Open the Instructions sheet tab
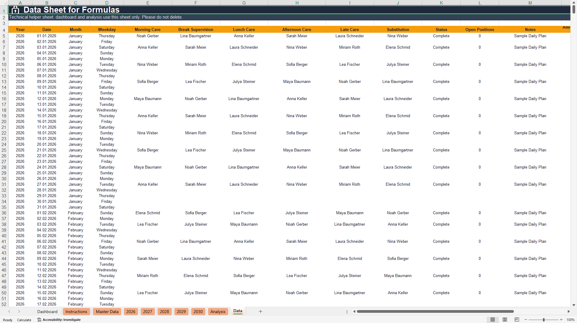This screenshot has width=577, height=323. [x=76, y=312]
